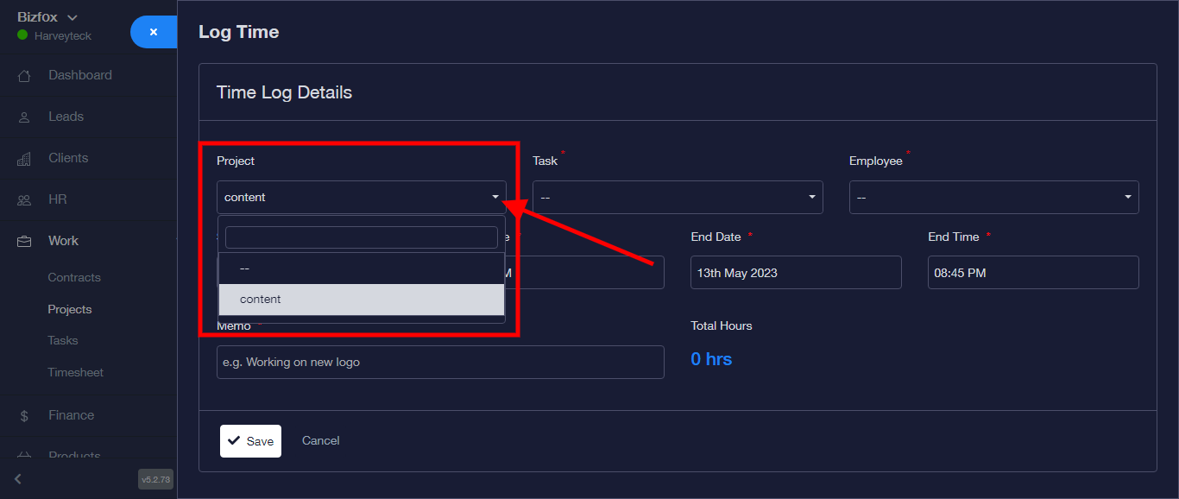Select the '--' blank option in project list
The height and width of the screenshot is (499, 1179).
click(361, 268)
